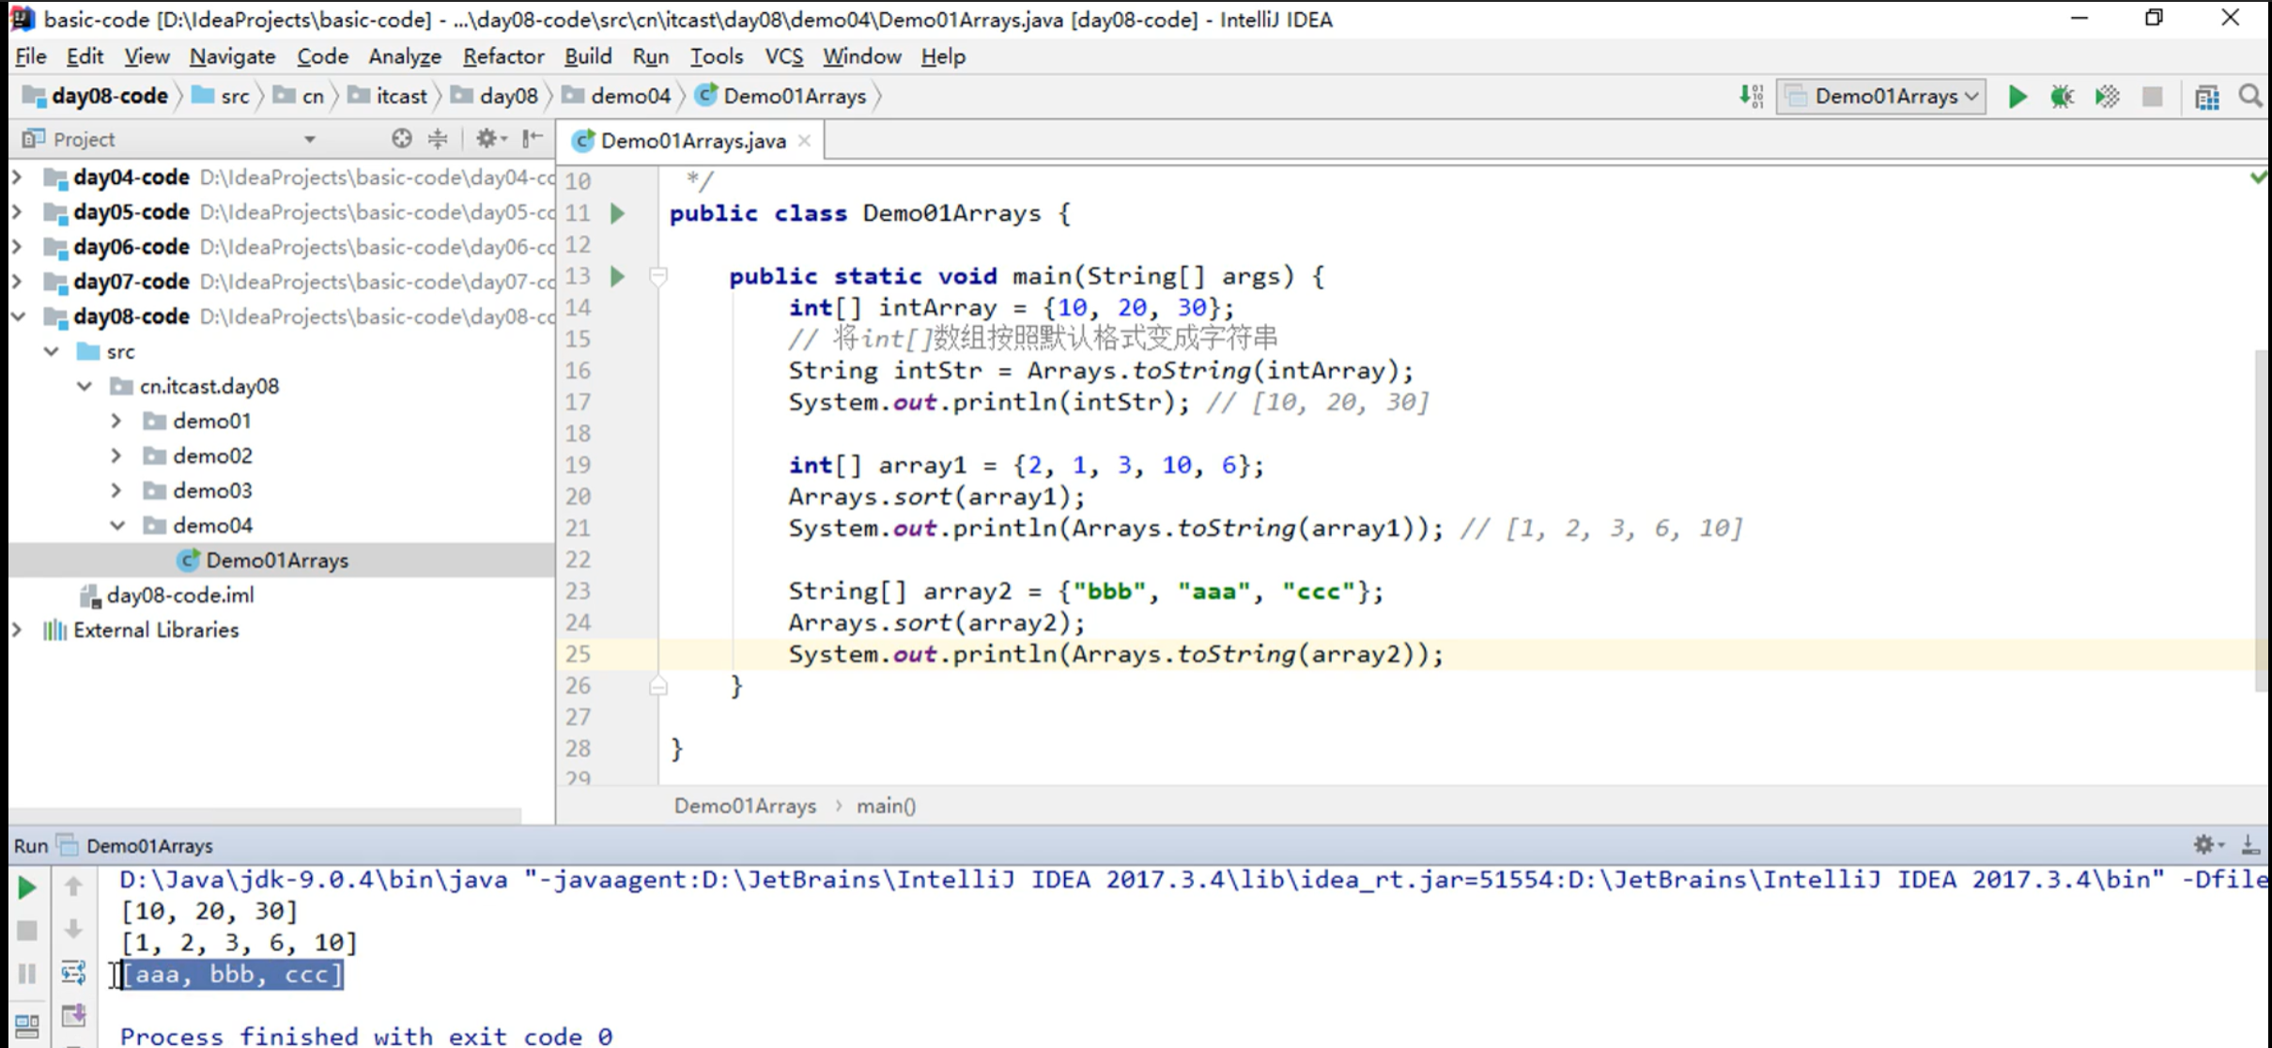The width and height of the screenshot is (2272, 1048).
Task: Select the day08-code.iml file in the tree
Action: click(x=179, y=595)
